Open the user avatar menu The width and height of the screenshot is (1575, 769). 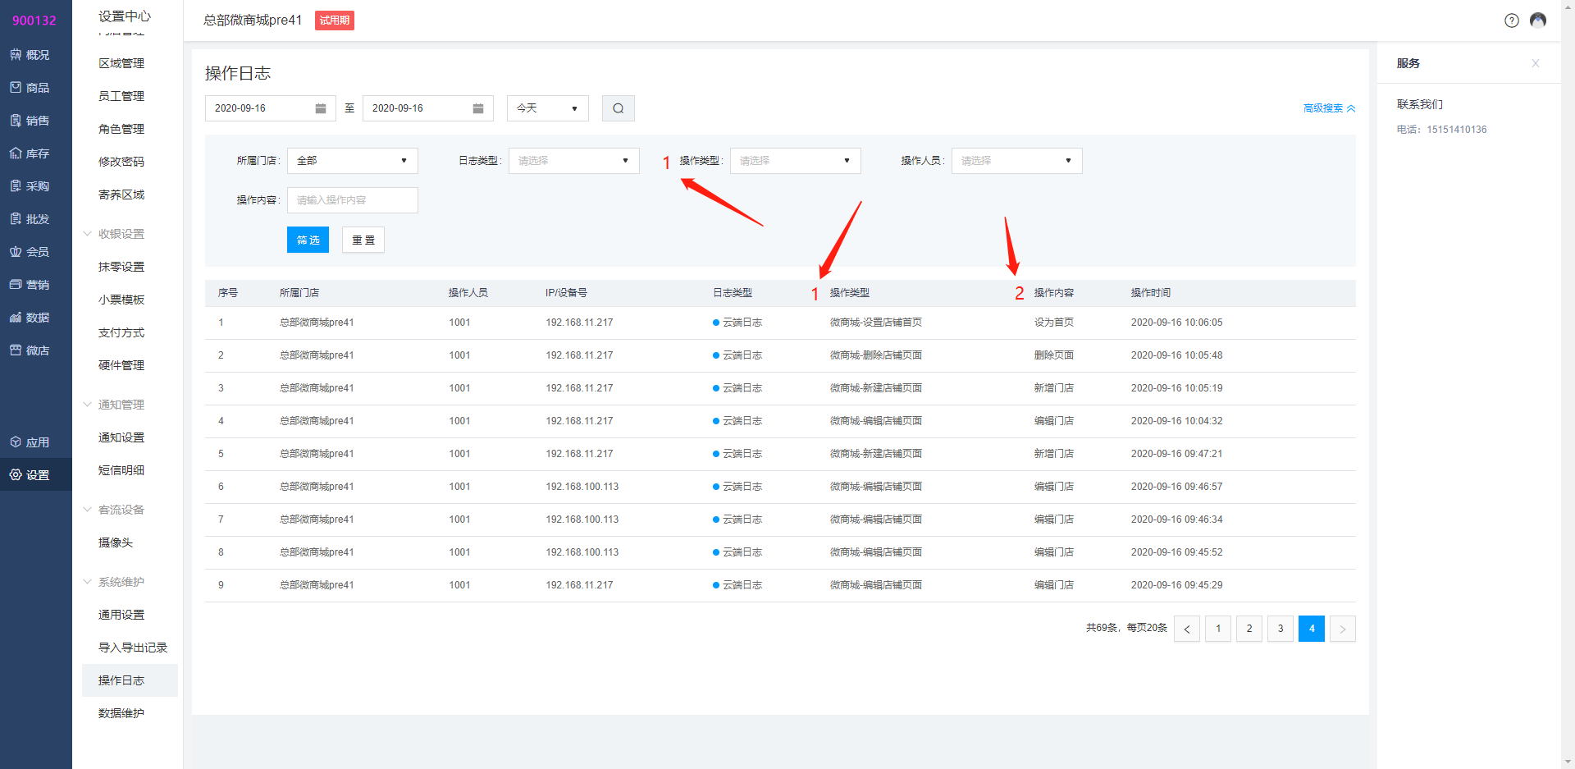[1538, 21]
